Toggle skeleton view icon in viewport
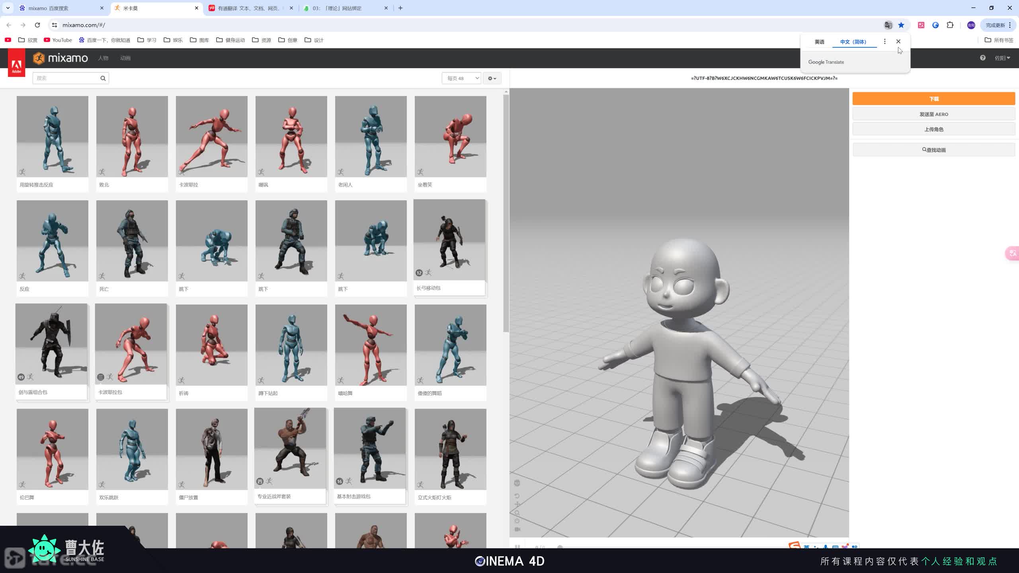 point(517,483)
